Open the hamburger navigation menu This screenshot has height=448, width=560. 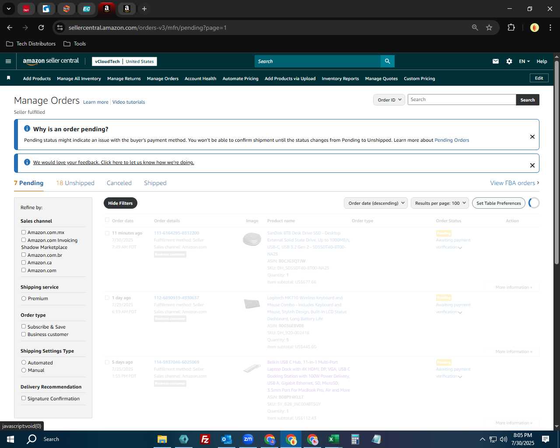(x=8, y=61)
